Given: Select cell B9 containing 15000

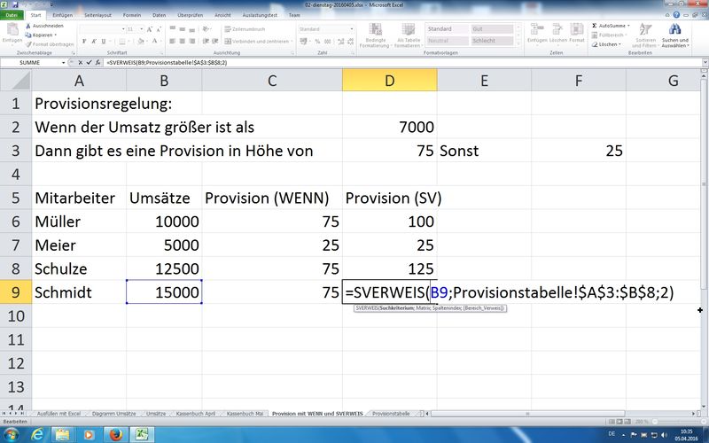Looking at the screenshot, I should [x=165, y=291].
